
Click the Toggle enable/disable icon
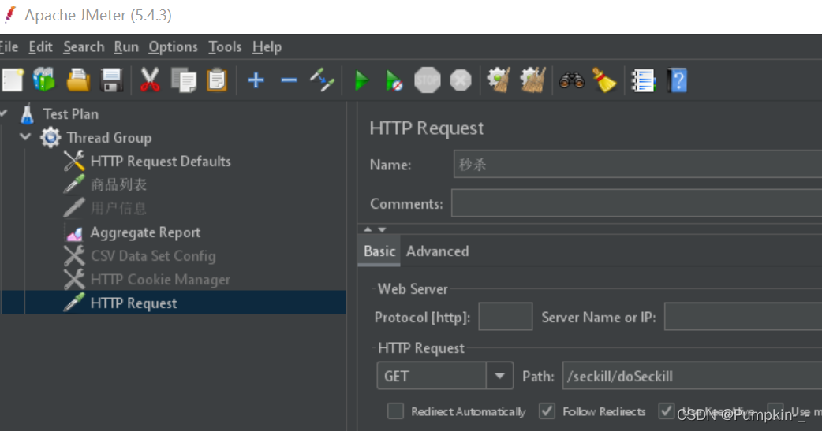pyautogui.click(x=322, y=80)
